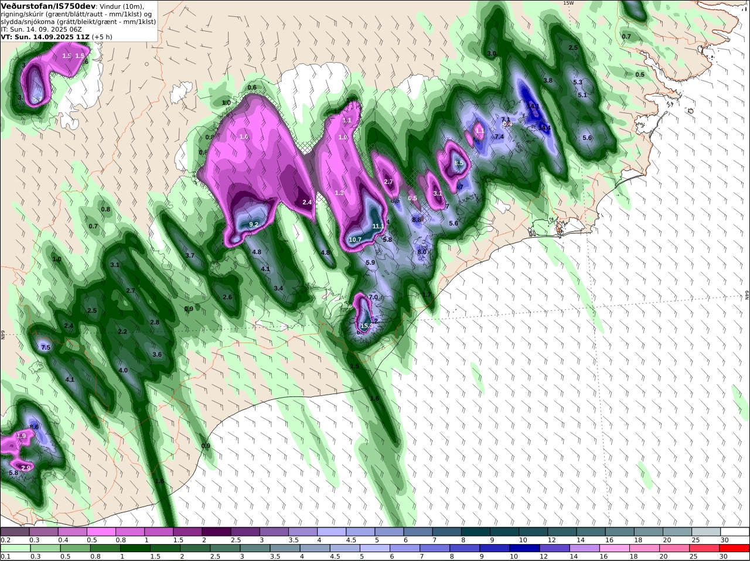Click the 1.7 value near the coastline
Image resolution: width=750 pixels, height=561 pixels.
(426, 295)
